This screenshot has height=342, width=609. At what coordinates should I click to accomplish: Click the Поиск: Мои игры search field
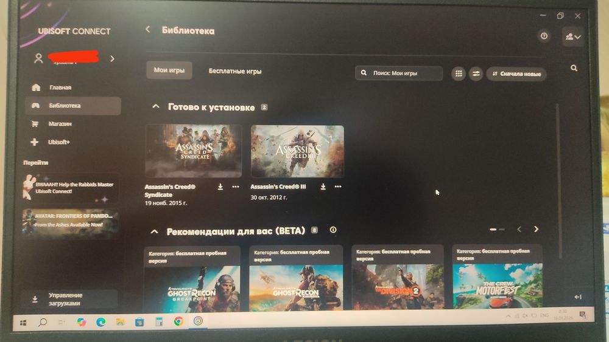click(x=399, y=73)
